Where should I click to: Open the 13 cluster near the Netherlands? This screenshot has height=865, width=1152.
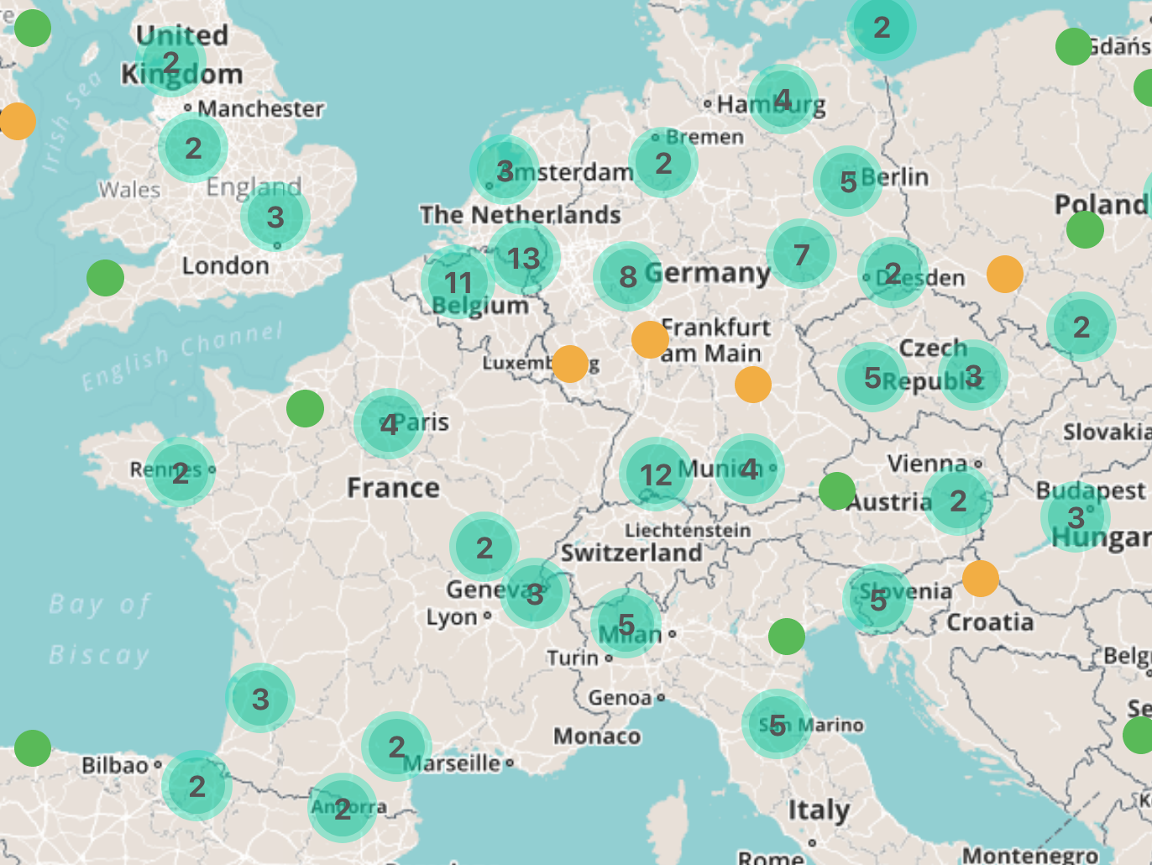point(524,258)
